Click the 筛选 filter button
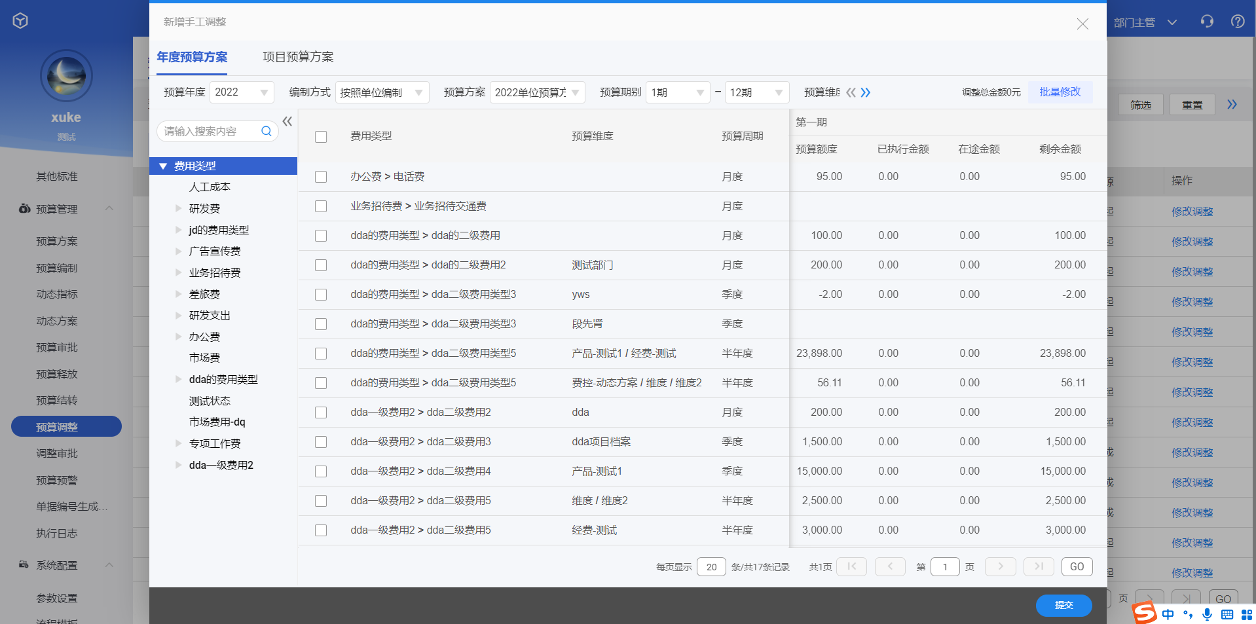This screenshot has height=624, width=1256. 1141,105
